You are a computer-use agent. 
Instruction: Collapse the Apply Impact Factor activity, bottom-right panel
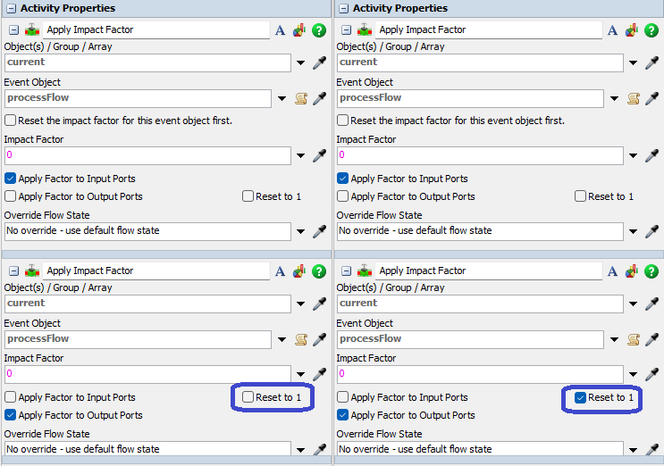coord(347,271)
